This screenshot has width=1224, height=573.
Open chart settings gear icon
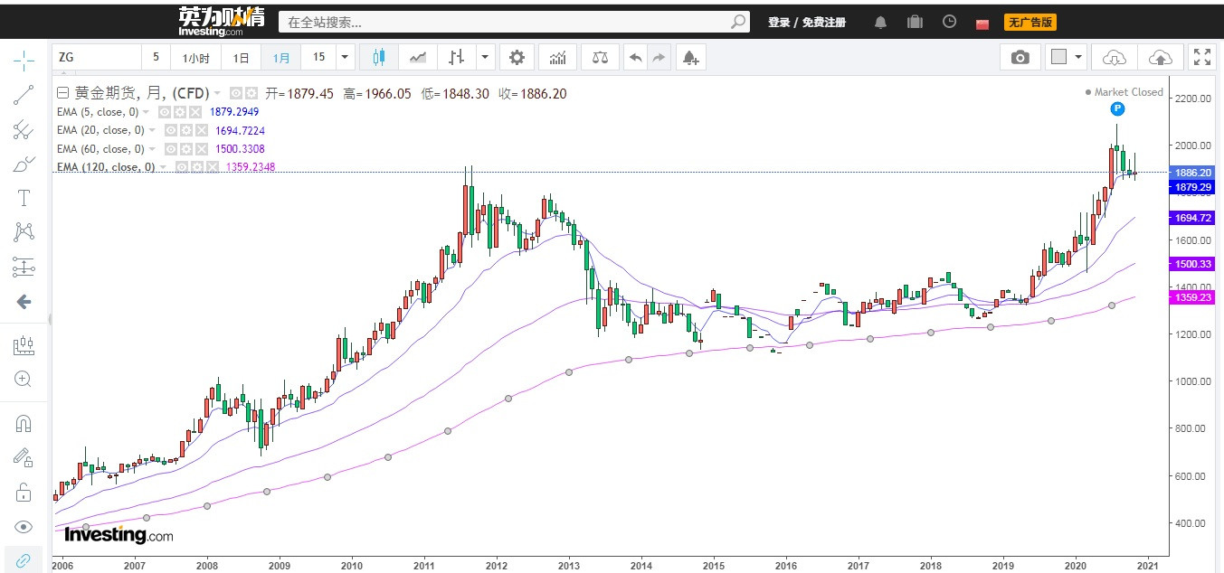click(x=517, y=58)
